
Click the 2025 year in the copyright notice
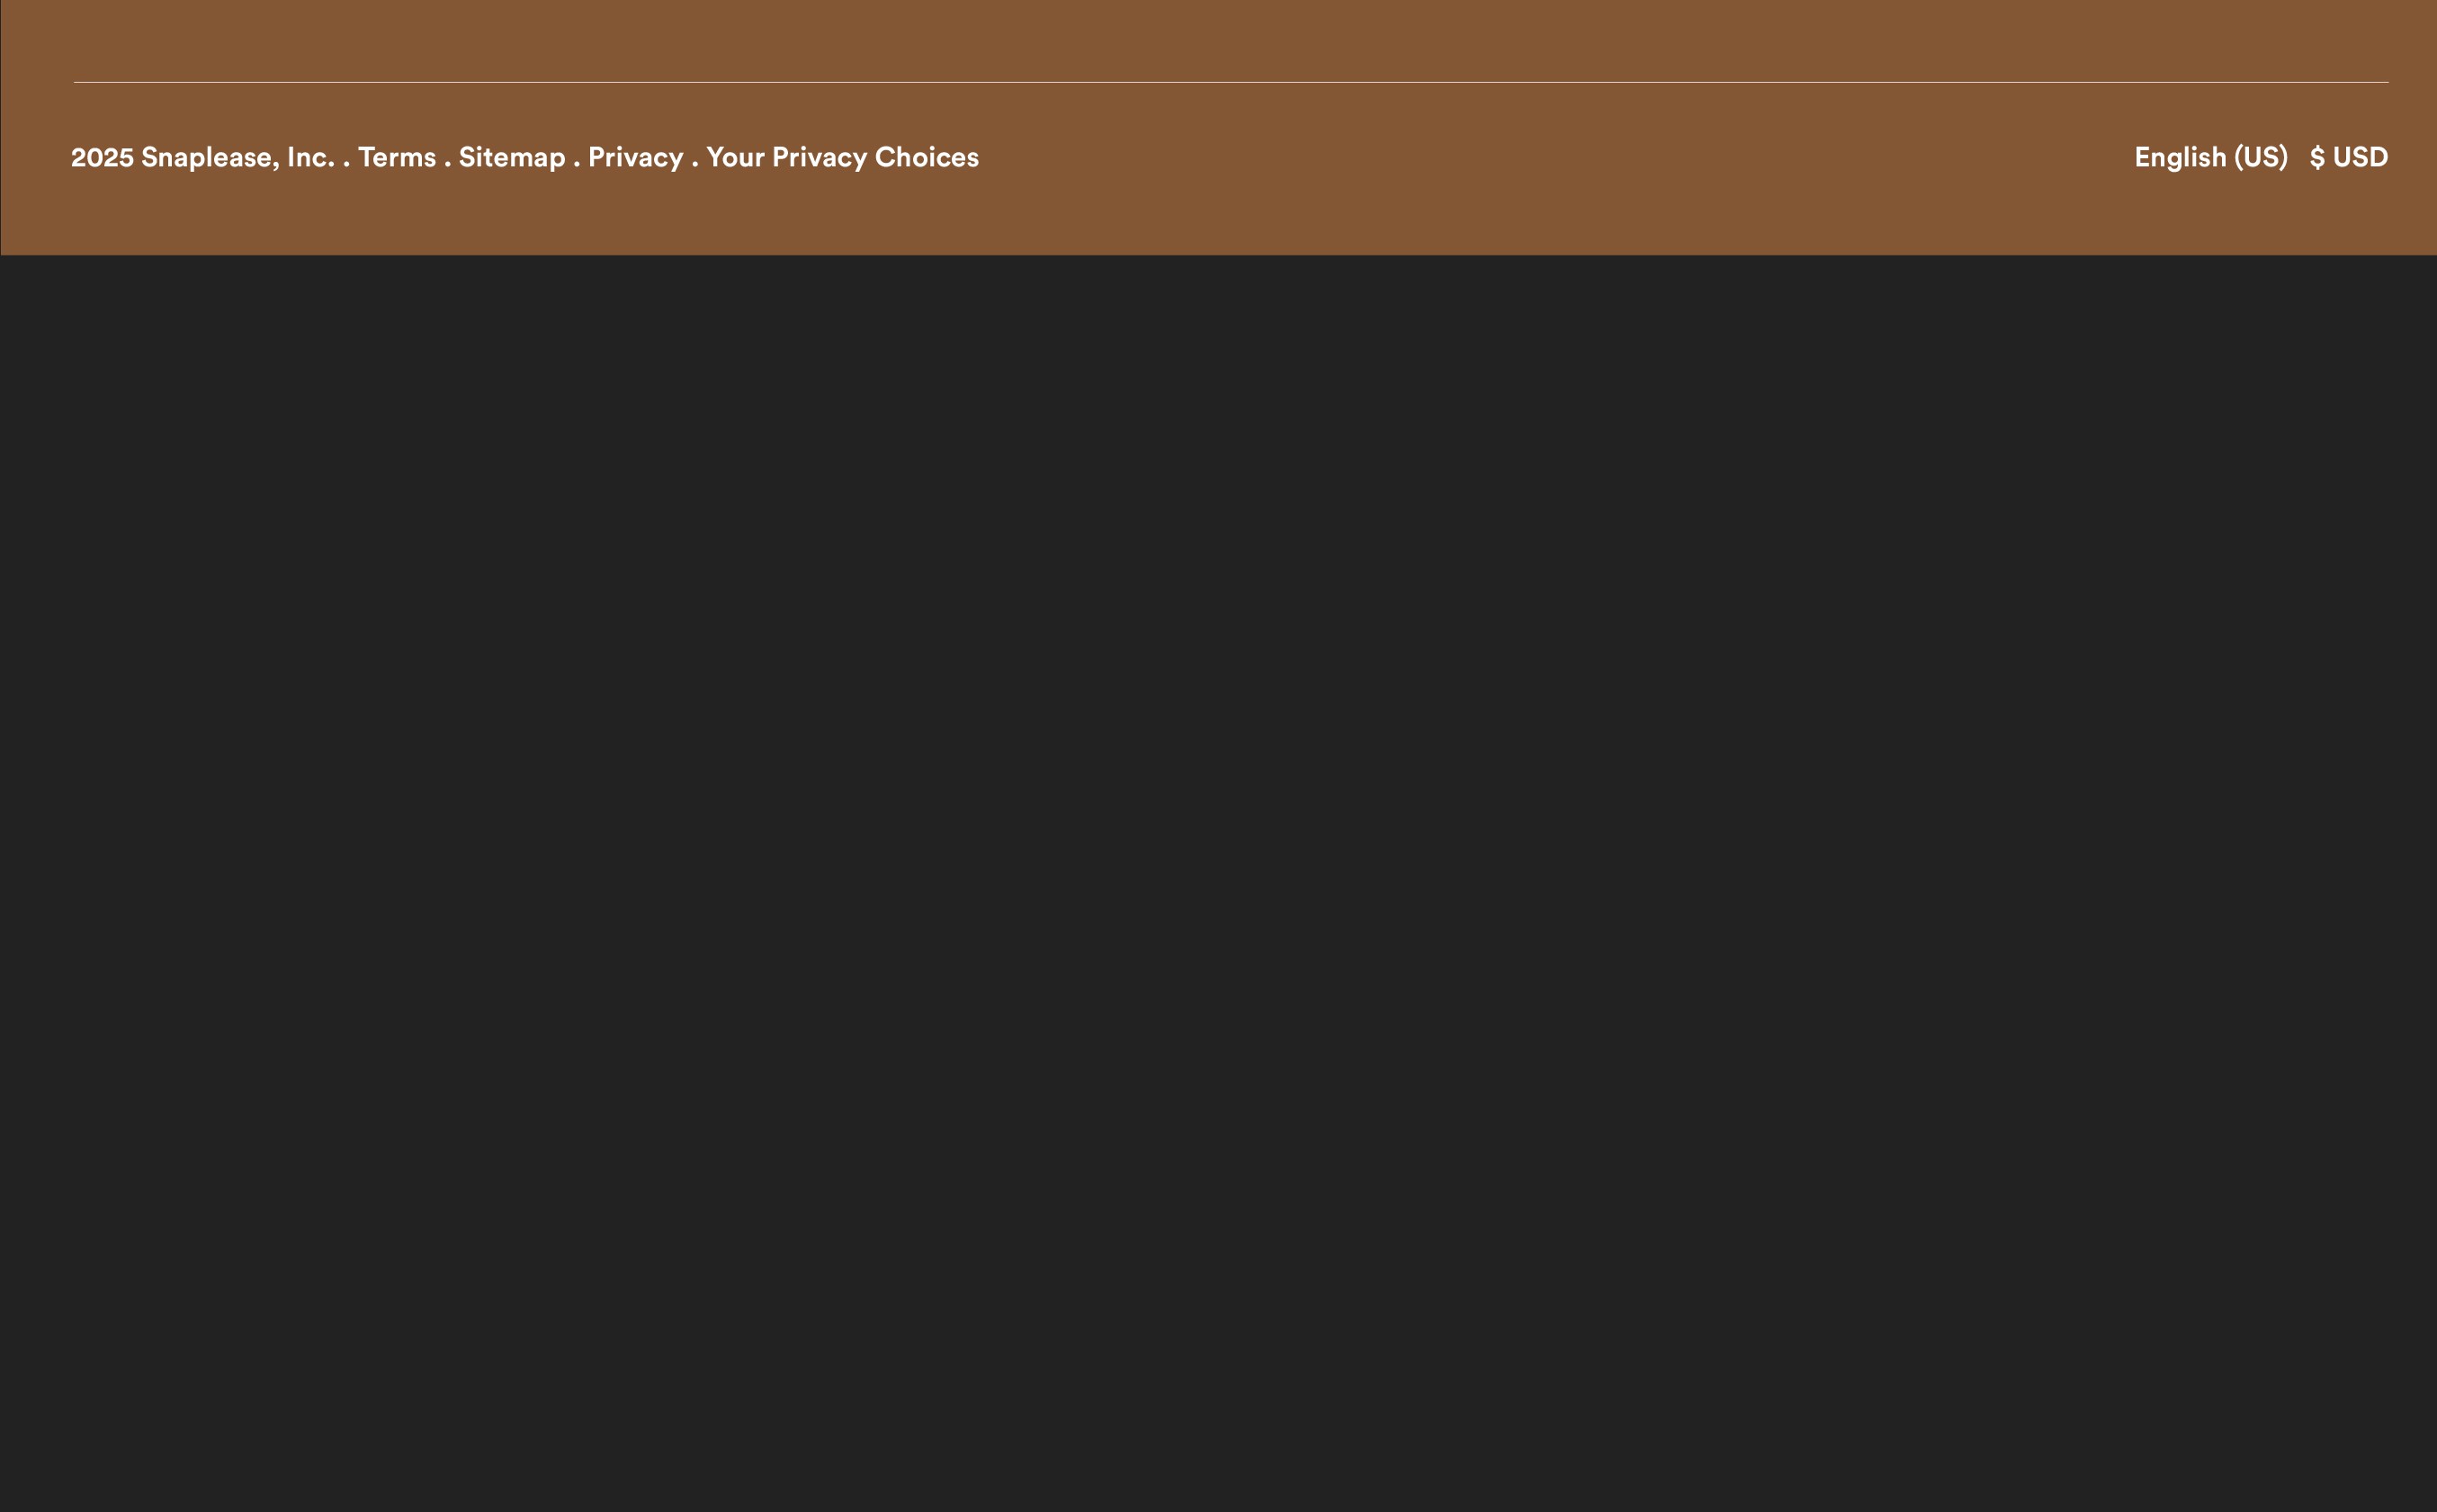point(102,157)
